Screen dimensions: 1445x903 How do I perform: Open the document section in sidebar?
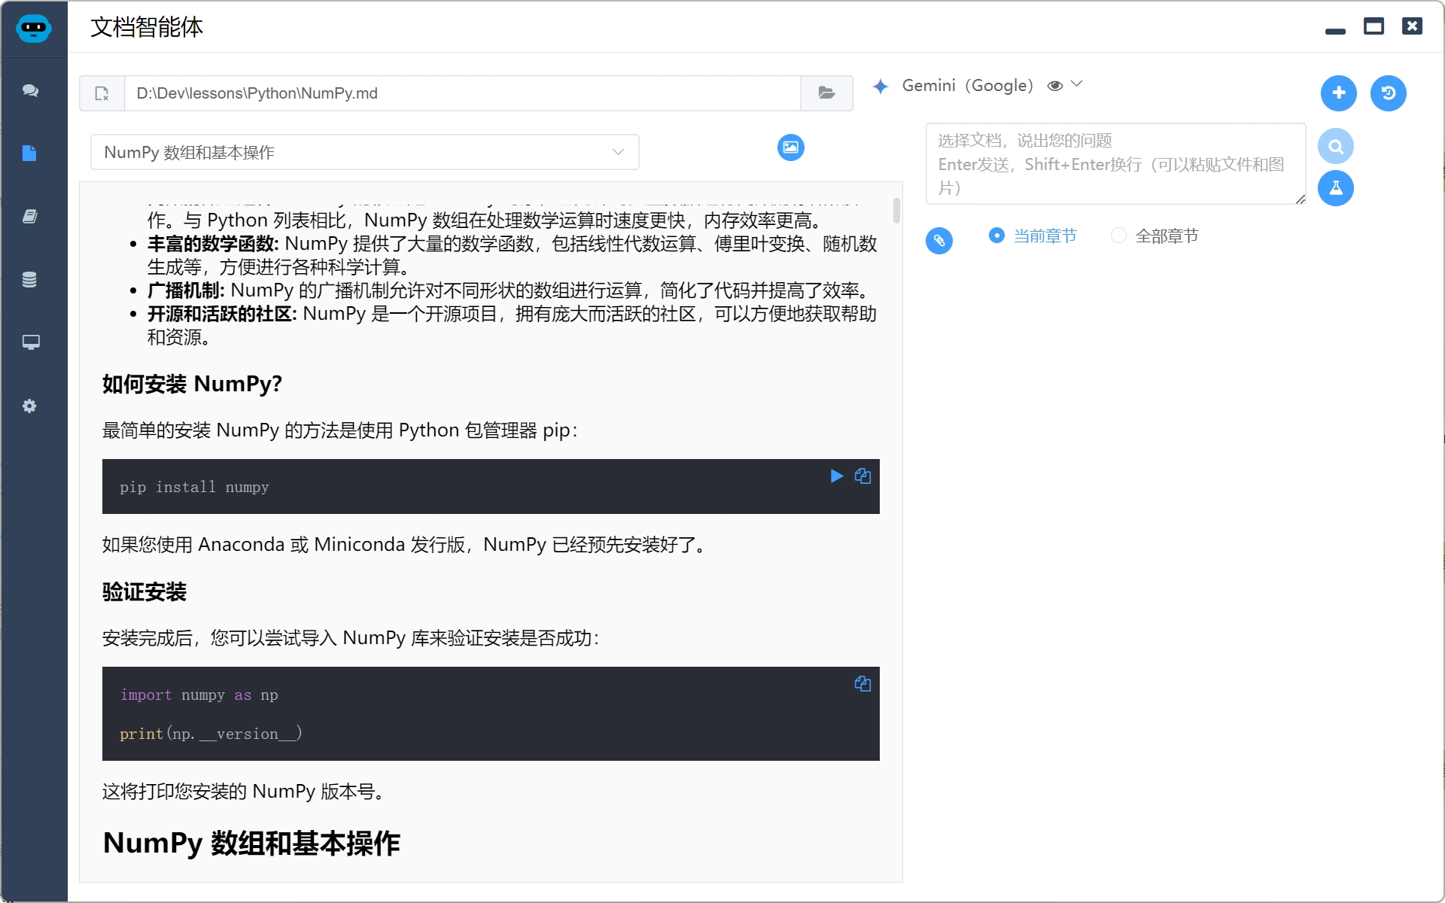tap(29, 154)
